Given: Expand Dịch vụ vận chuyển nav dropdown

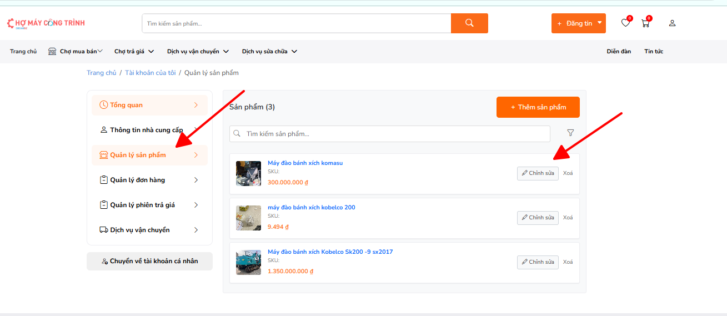Looking at the screenshot, I should [x=198, y=52].
